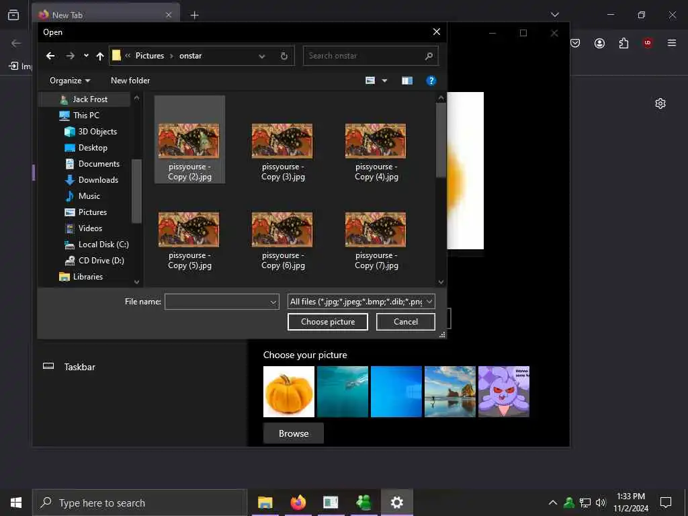This screenshot has width=688, height=516.
Task: Toggle the preview pane
Action: [407, 81]
